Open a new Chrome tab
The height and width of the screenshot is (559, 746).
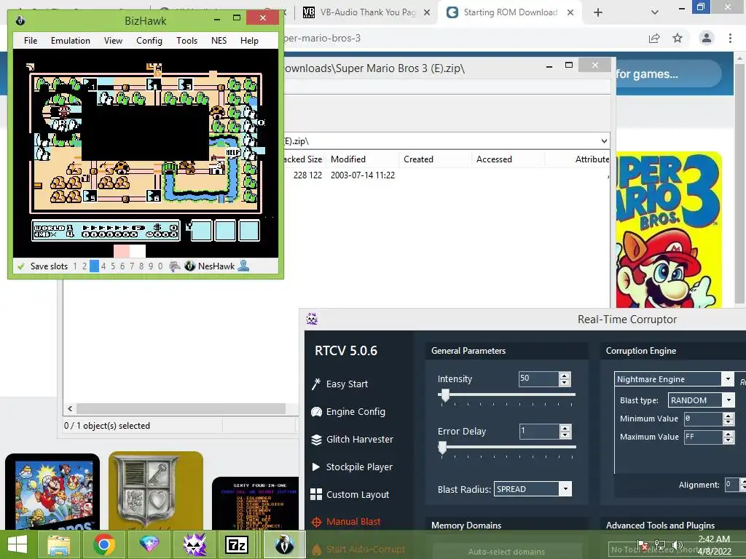[598, 12]
